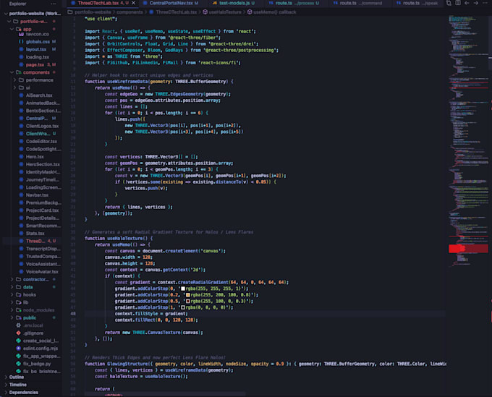Open VoiceAvatar.tsx file
This screenshot has height=397, width=492.
point(42,272)
